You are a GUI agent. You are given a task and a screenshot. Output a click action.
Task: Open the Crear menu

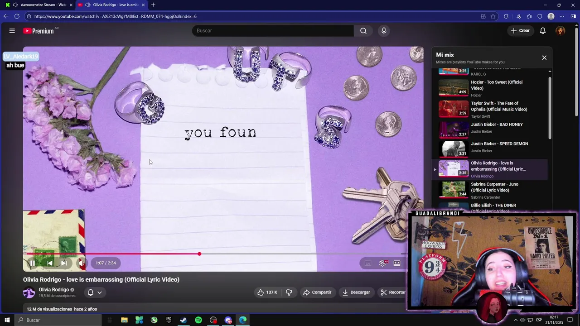(x=520, y=31)
